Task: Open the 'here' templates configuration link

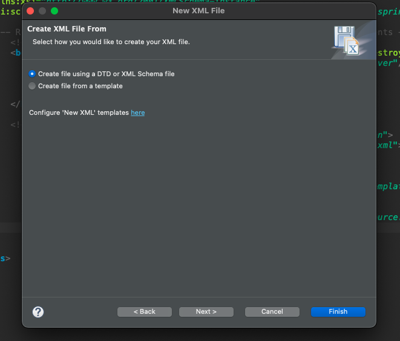Action: (138, 112)
